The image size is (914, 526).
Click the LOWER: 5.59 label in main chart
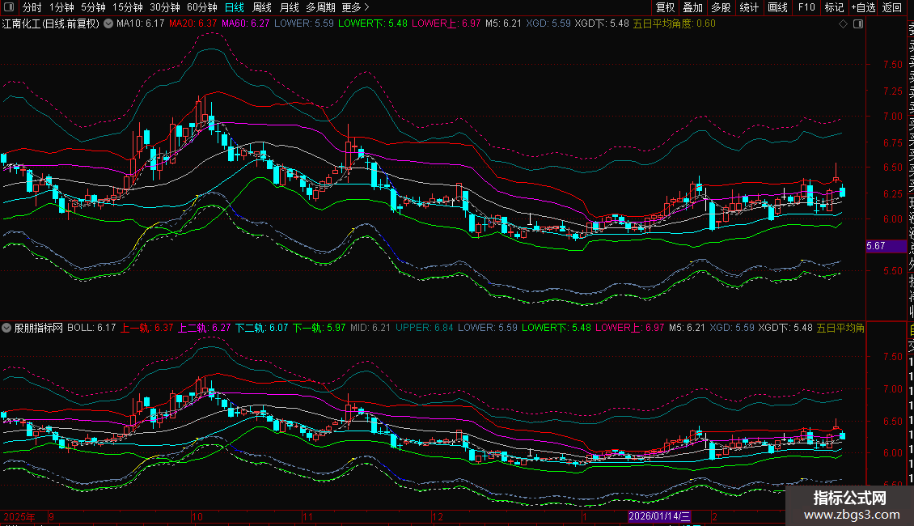[303, 24]
